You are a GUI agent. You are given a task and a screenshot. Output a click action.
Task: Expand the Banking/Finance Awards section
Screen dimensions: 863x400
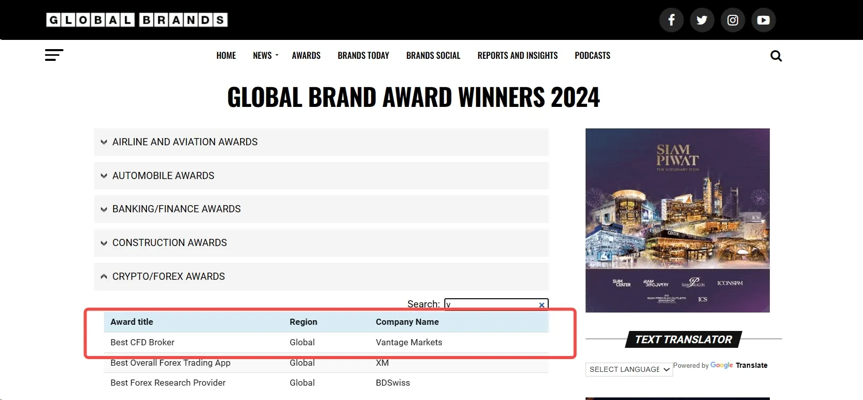321,209
